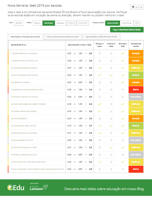The image size is (152, 199).
Task: Click the Fundação Lemann logo
Action: click(39, 187)
